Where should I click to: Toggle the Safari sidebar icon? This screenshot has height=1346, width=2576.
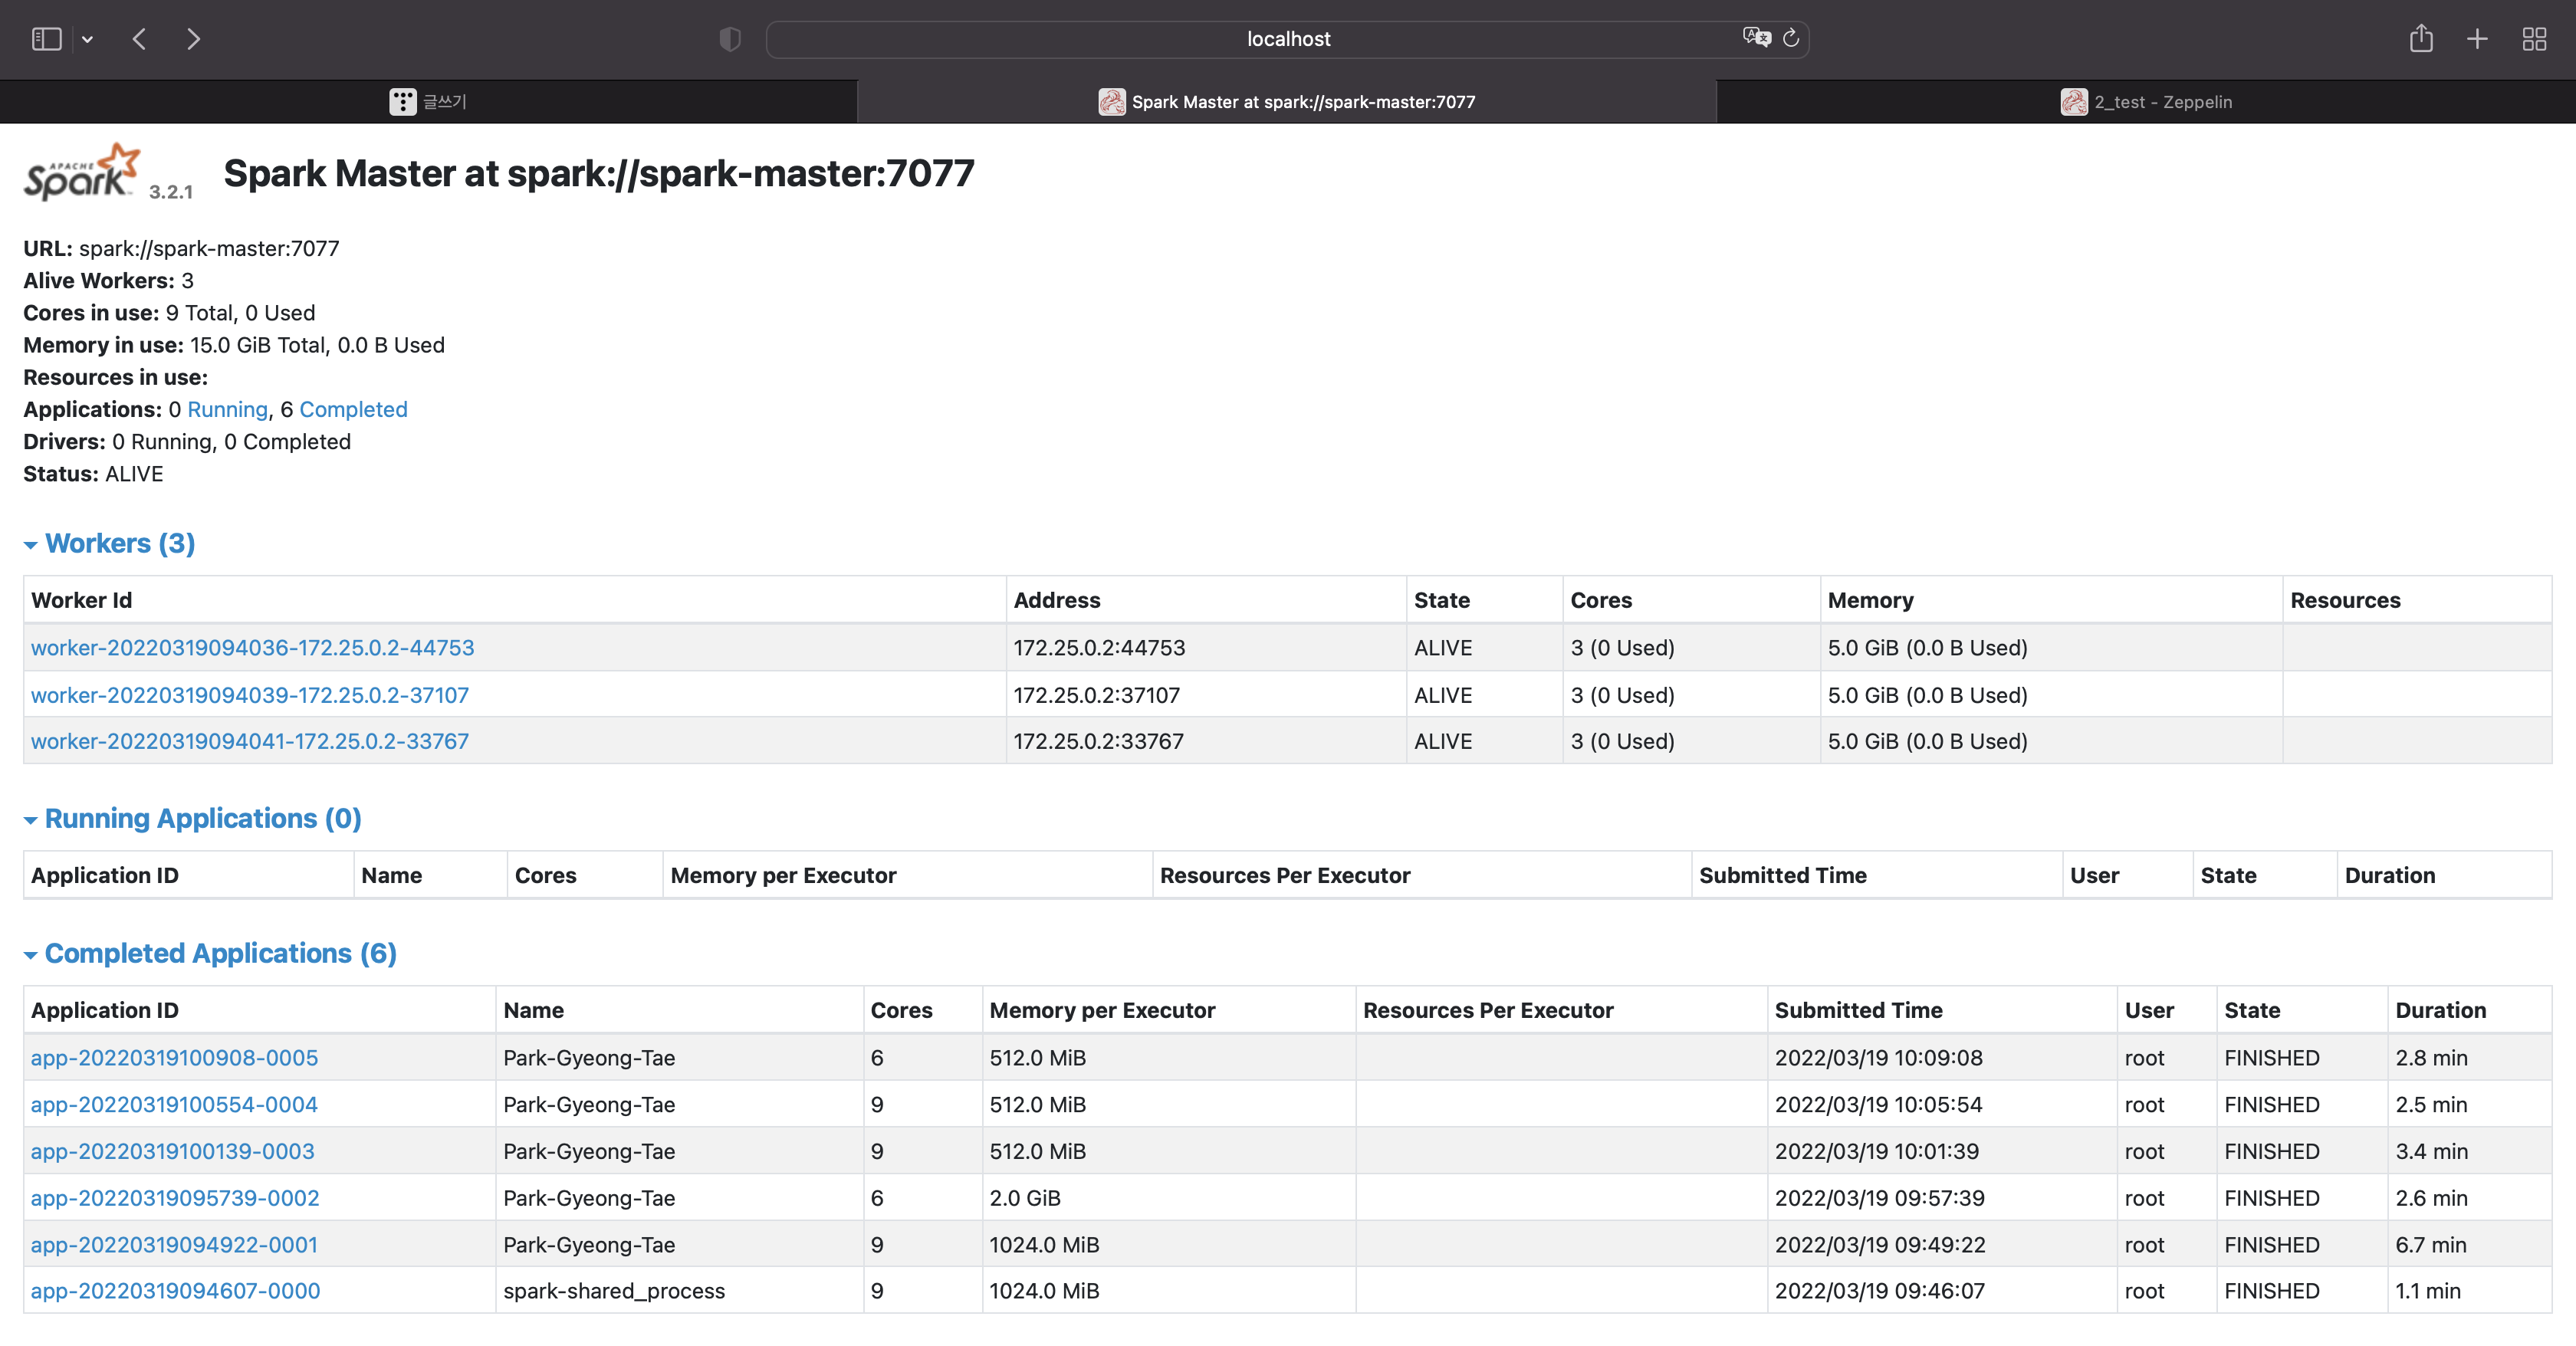(47, 39)
